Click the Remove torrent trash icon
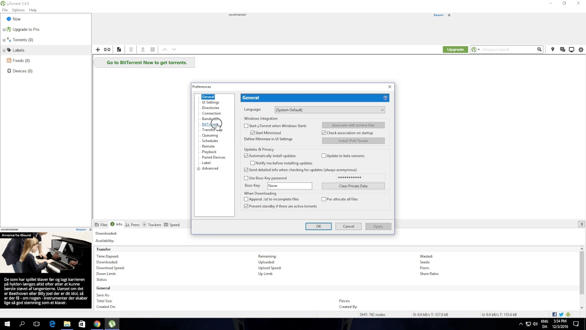Screen dimensions: 586x330 click(131, 49)
